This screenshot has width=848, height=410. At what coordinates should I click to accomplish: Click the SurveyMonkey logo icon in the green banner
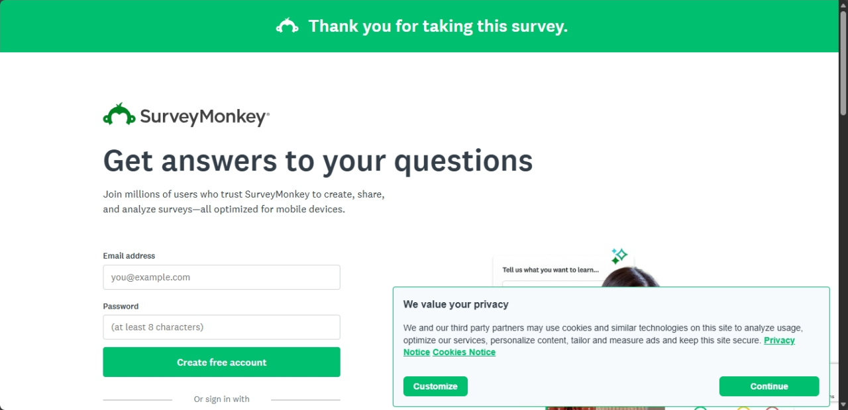coord(287,26)
